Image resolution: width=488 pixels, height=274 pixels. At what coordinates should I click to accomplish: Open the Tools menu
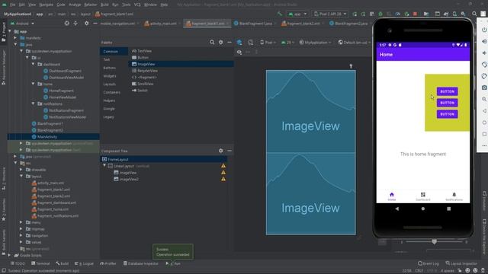127,5
